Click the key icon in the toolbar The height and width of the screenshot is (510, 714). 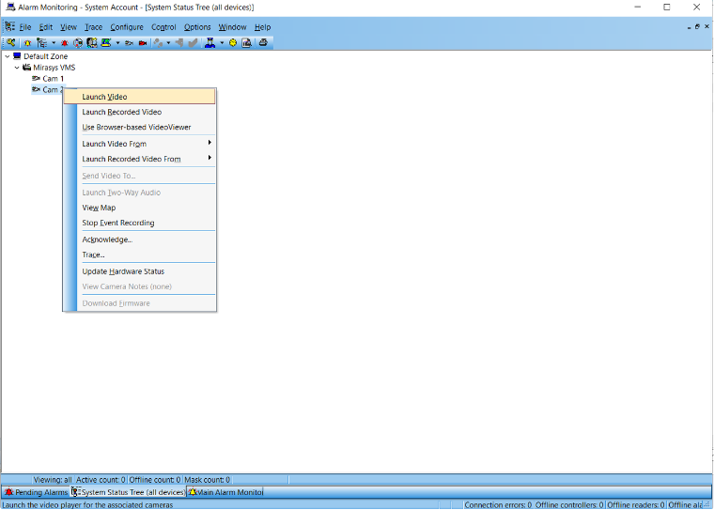[x=10, y=42]
